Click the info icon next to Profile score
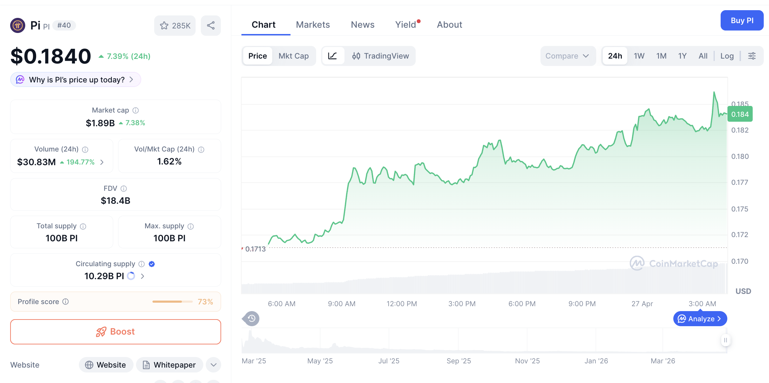 [x=66, y=302]
